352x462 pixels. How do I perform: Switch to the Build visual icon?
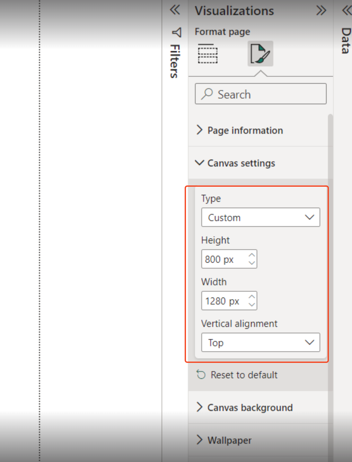(207, 53)
